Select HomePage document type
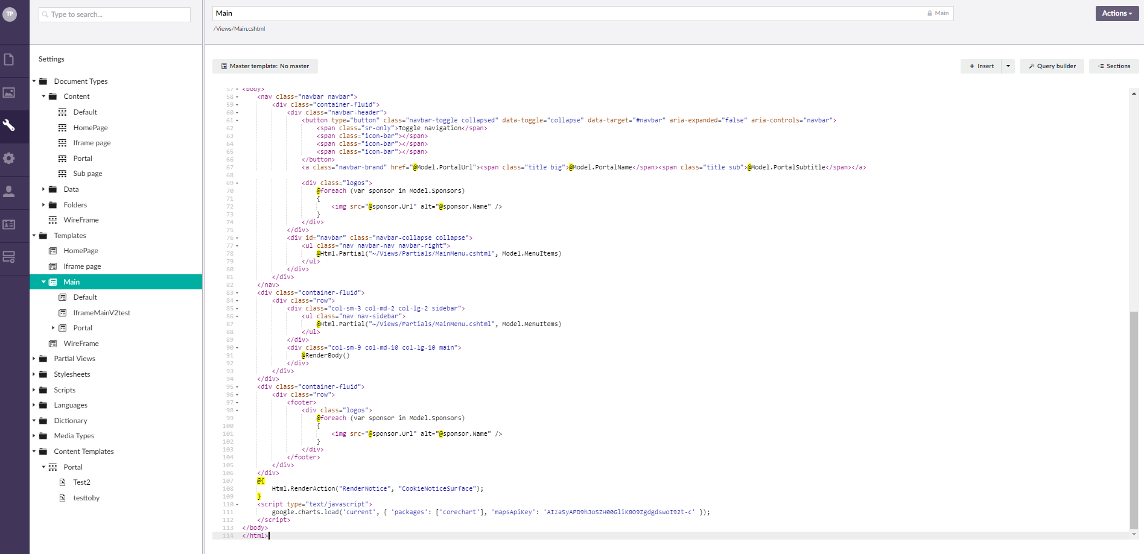 pyautogui.click(x=91, y=128)
